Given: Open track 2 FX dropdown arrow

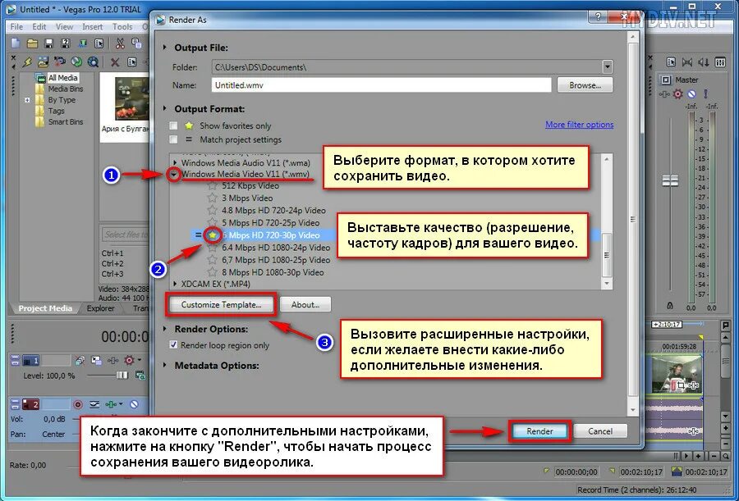Looking at the screenshot, I should pos(121,404).
